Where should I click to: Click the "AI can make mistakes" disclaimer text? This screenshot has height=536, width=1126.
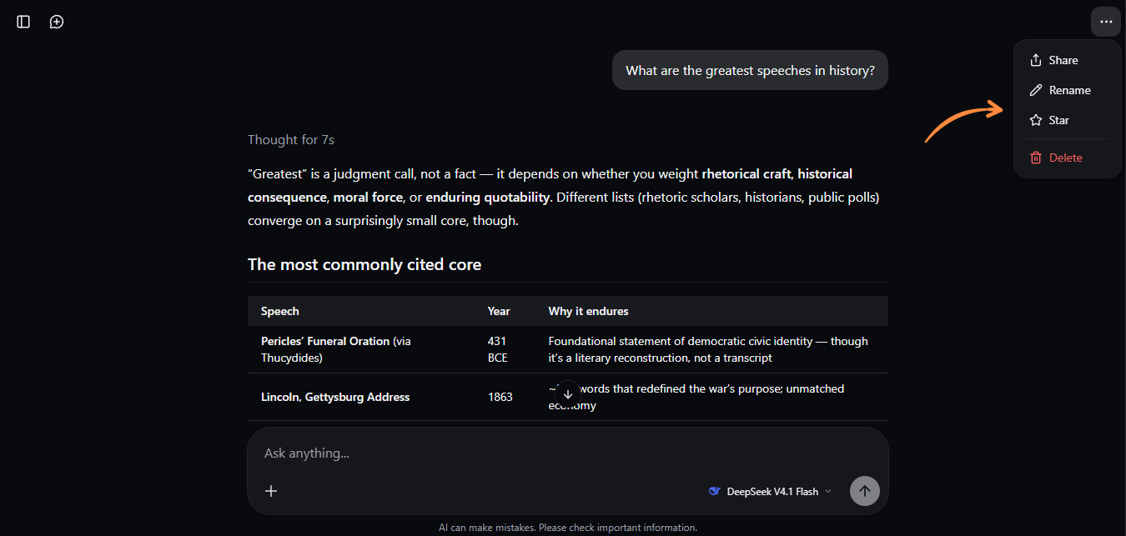point(568,528)
